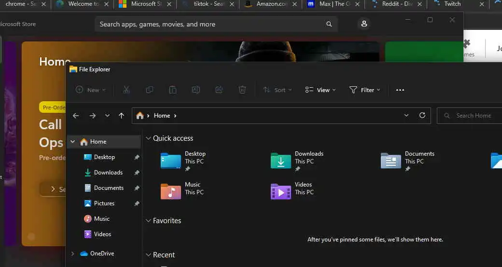Click the pin icon next to Desktop in sidebar
The image size is (502, 267).
pyautogui.click(x=137, y=157)
